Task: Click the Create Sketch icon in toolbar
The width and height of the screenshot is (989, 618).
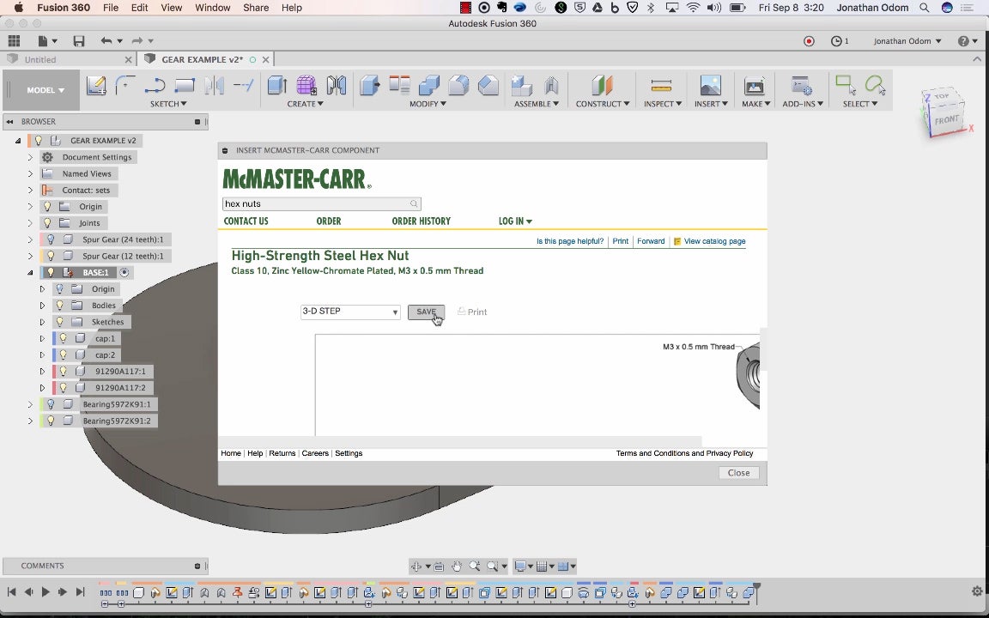Action: [96, 86]
